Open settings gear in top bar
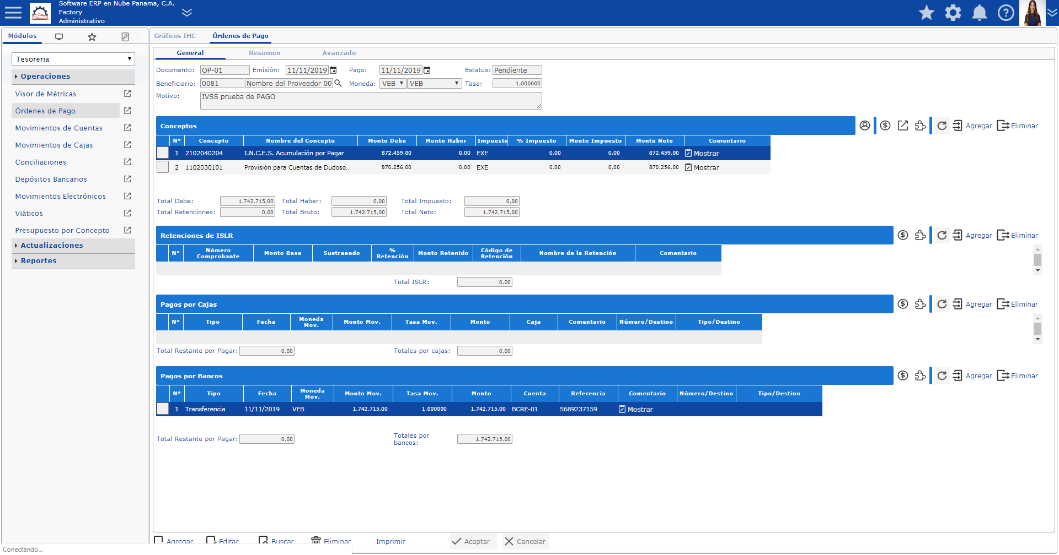 click(x=953, y=13)
